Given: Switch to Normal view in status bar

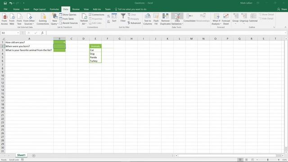Looking at the screenshot, I should tap(240, 160).
